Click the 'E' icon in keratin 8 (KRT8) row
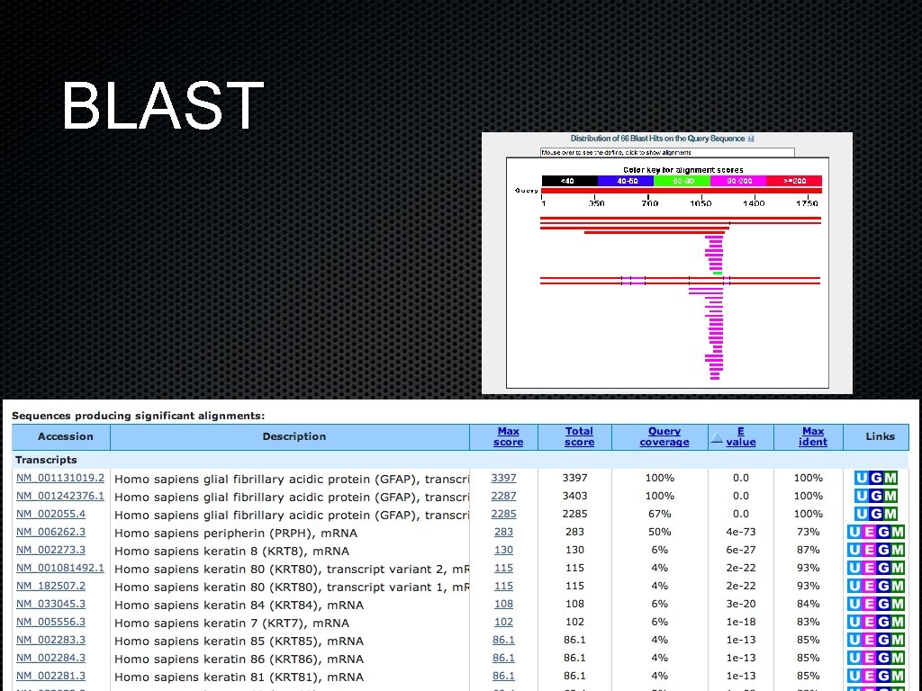Image resolution: width=922 pixels, height=691 pixels. [x=869, y=550]
